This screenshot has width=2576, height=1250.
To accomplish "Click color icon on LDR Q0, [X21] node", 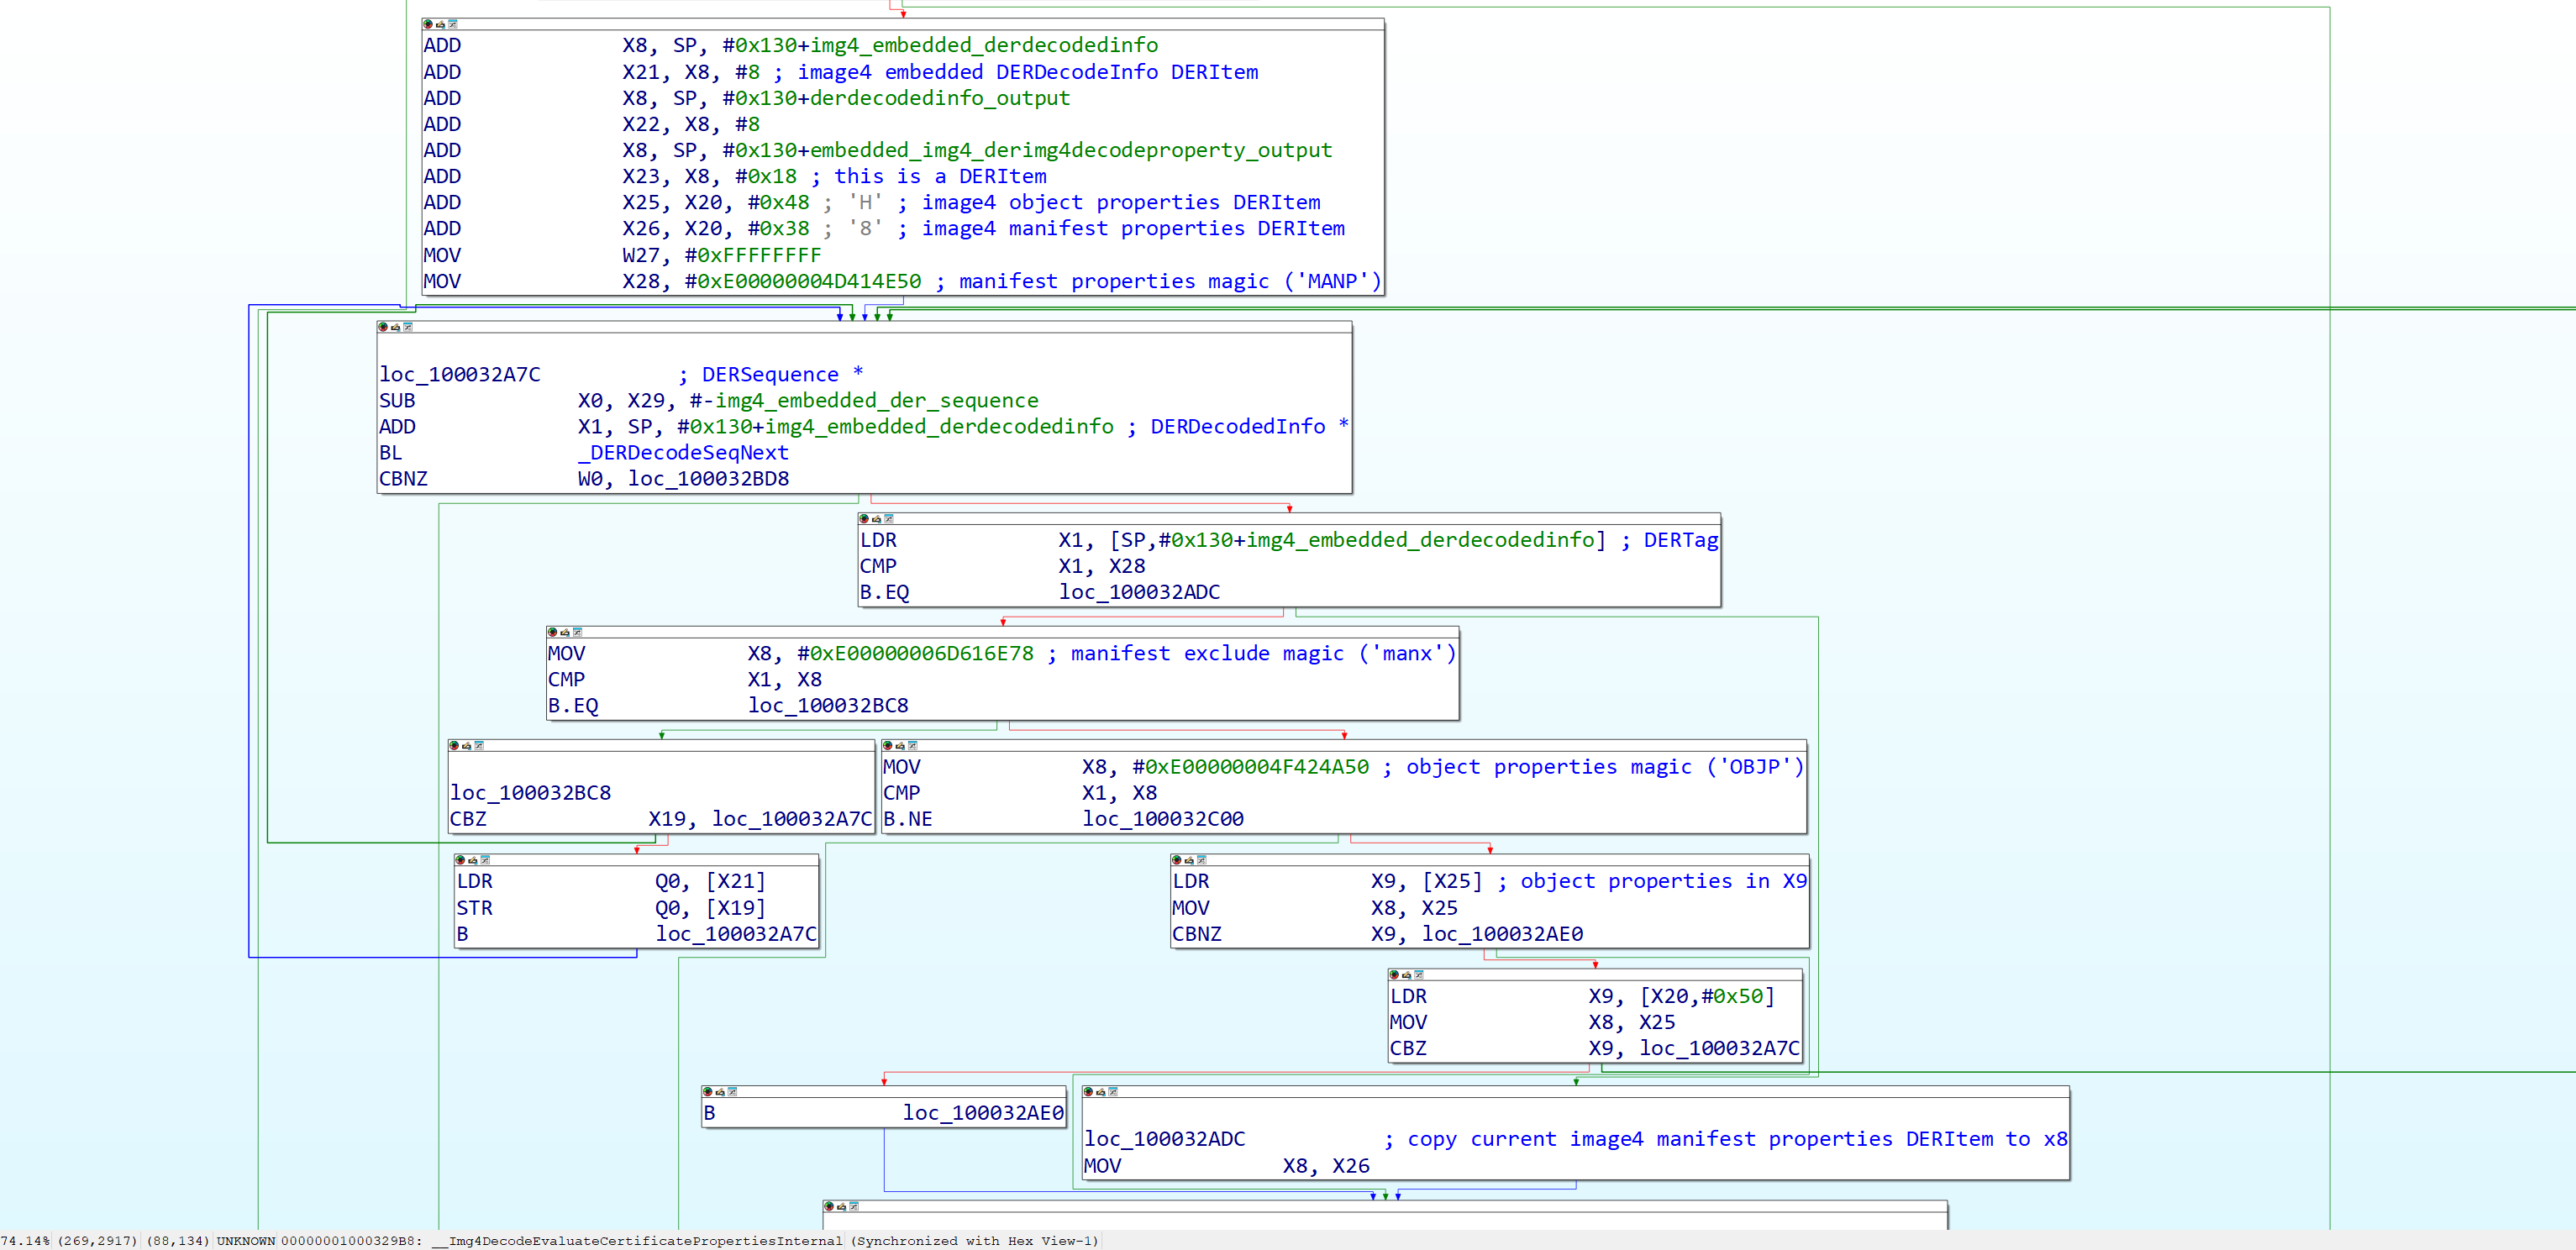I will (460, 860).
